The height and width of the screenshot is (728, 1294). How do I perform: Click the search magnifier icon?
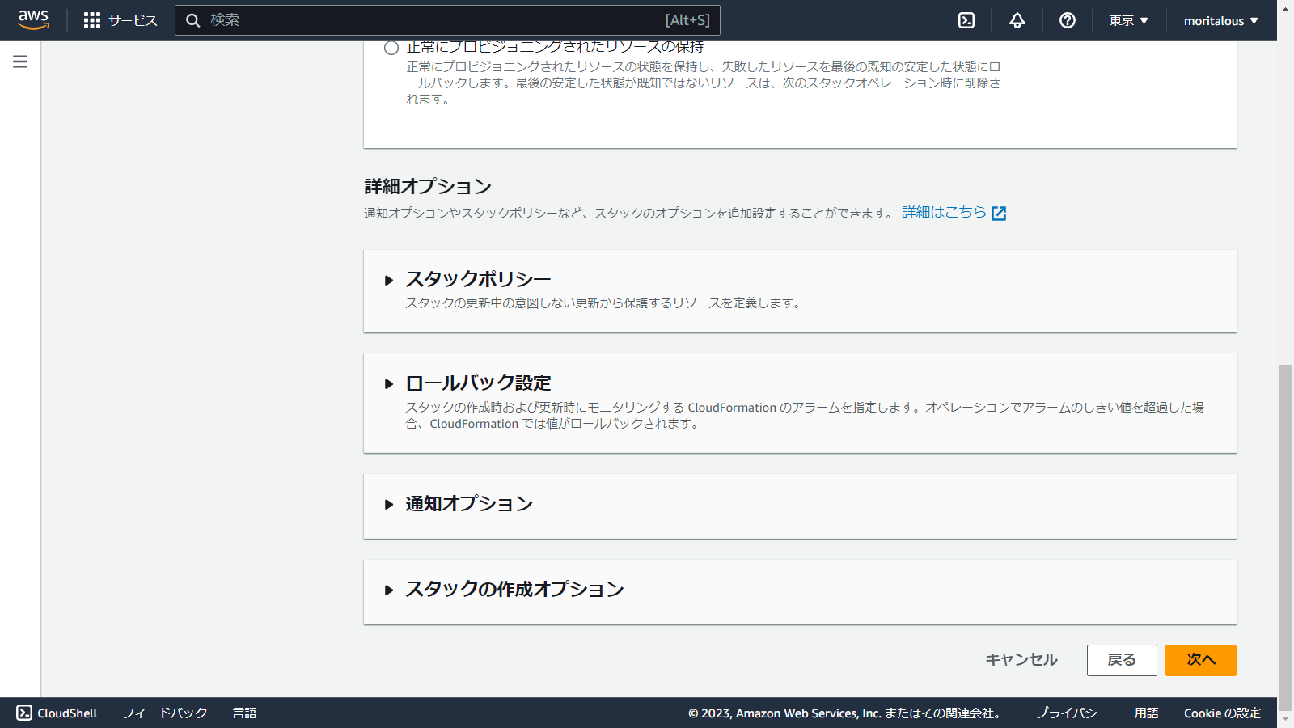(x=193, y=19)
